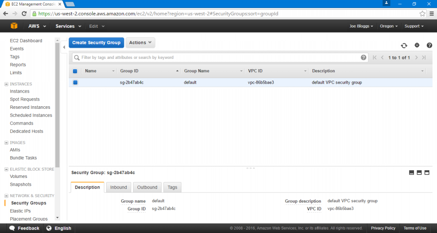This screenshot has height=233, width=437.
Task: Open the AWS dropdown menu
Action: pyautogui.click(x=37, y=26)
